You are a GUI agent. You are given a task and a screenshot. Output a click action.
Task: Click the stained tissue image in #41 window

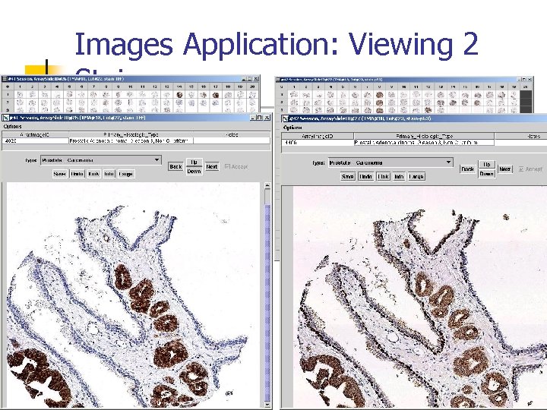click(x=133, y=295)
